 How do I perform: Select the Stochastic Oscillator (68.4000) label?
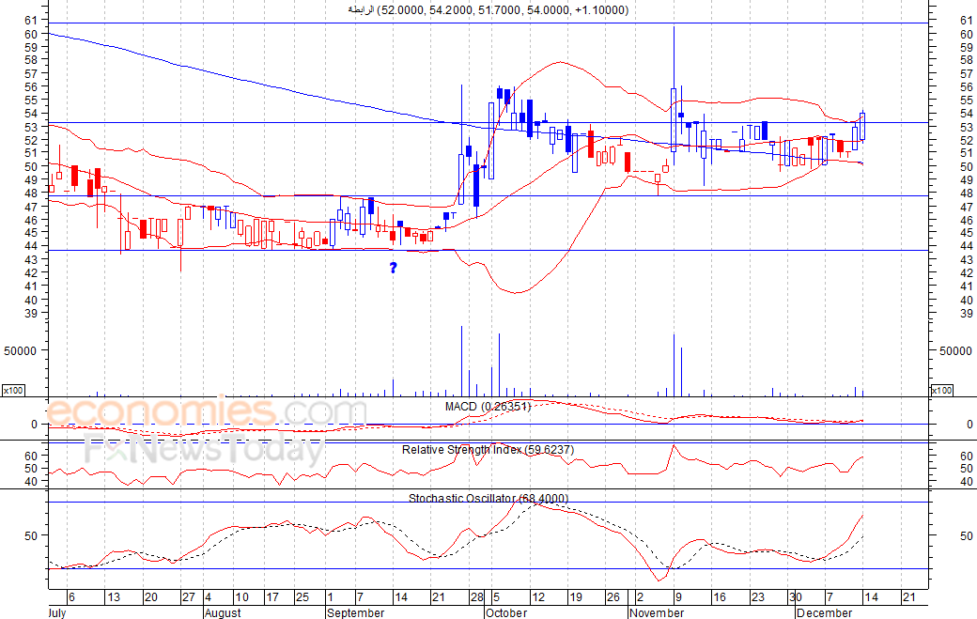(x=488, y=498)
